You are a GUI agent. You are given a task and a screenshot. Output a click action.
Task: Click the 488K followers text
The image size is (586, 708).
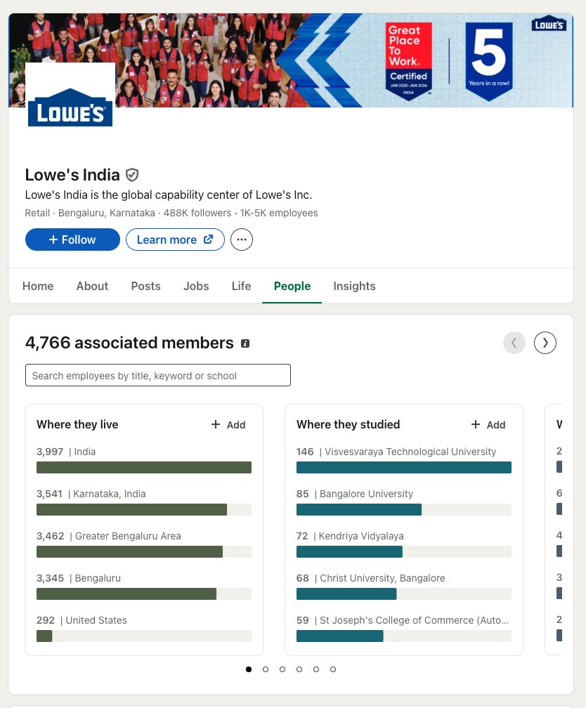197,213
